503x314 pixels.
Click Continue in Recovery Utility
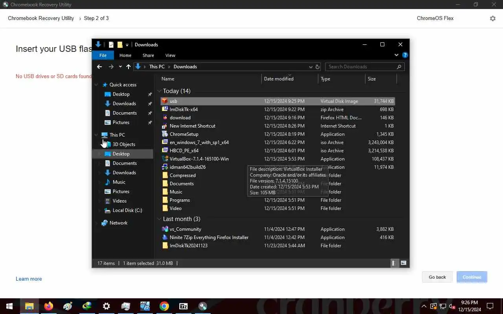pyautogui.click(x=472, y=277)
